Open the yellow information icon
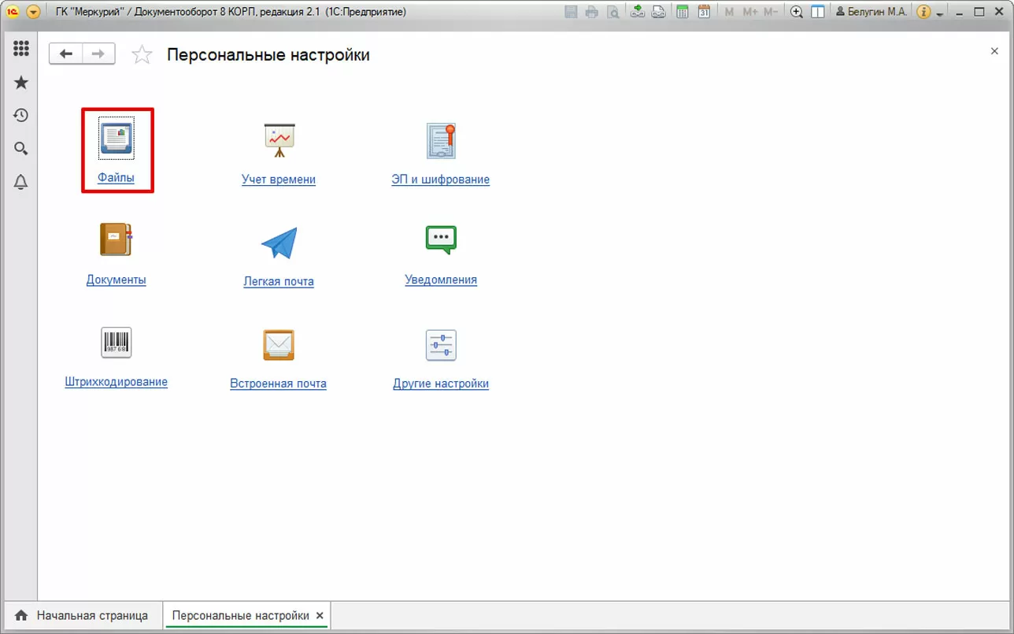 tap(923, 12)
